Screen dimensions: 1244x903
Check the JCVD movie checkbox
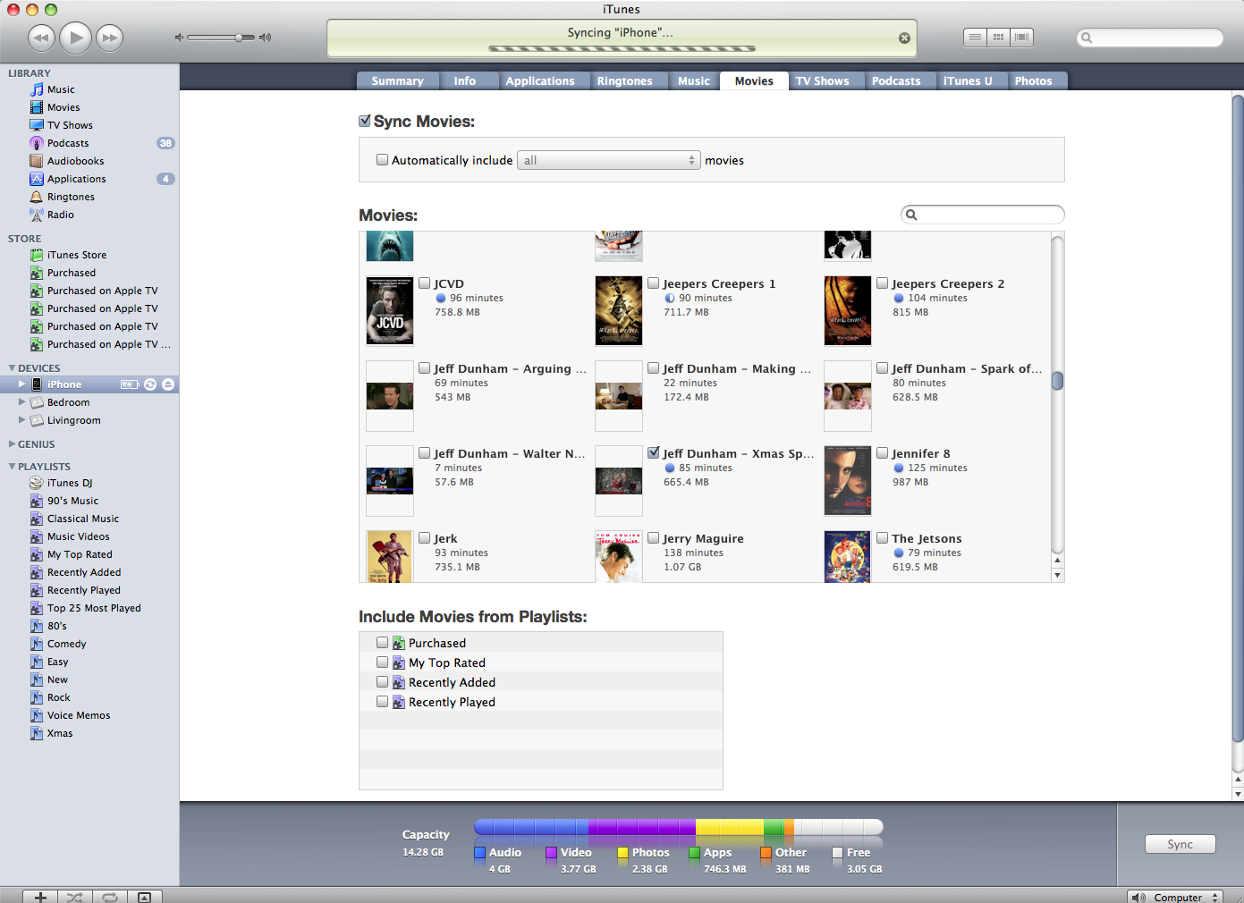tap(425, 283)
